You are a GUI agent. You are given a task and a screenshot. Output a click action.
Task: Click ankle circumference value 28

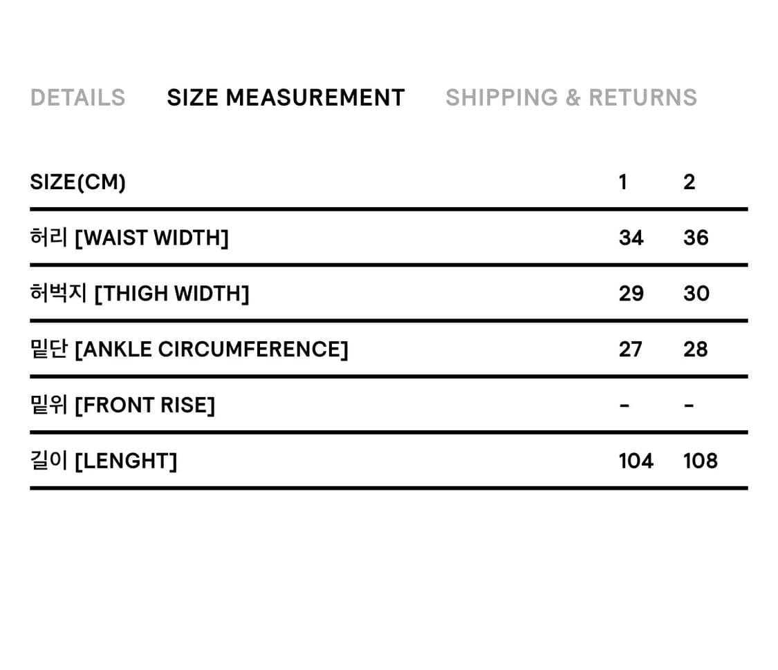[x=695, y=350]
